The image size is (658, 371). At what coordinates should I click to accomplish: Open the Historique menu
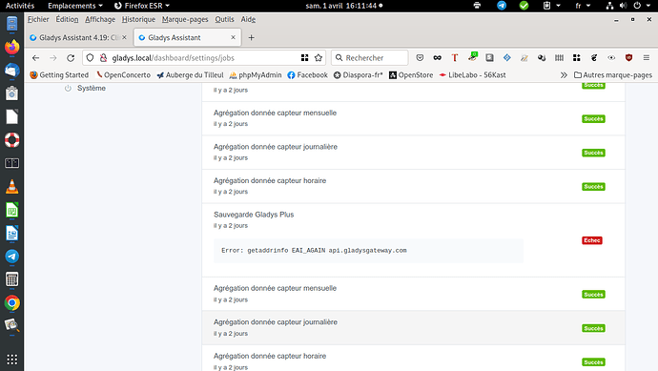pyautogui.click(x=138, y=19)
